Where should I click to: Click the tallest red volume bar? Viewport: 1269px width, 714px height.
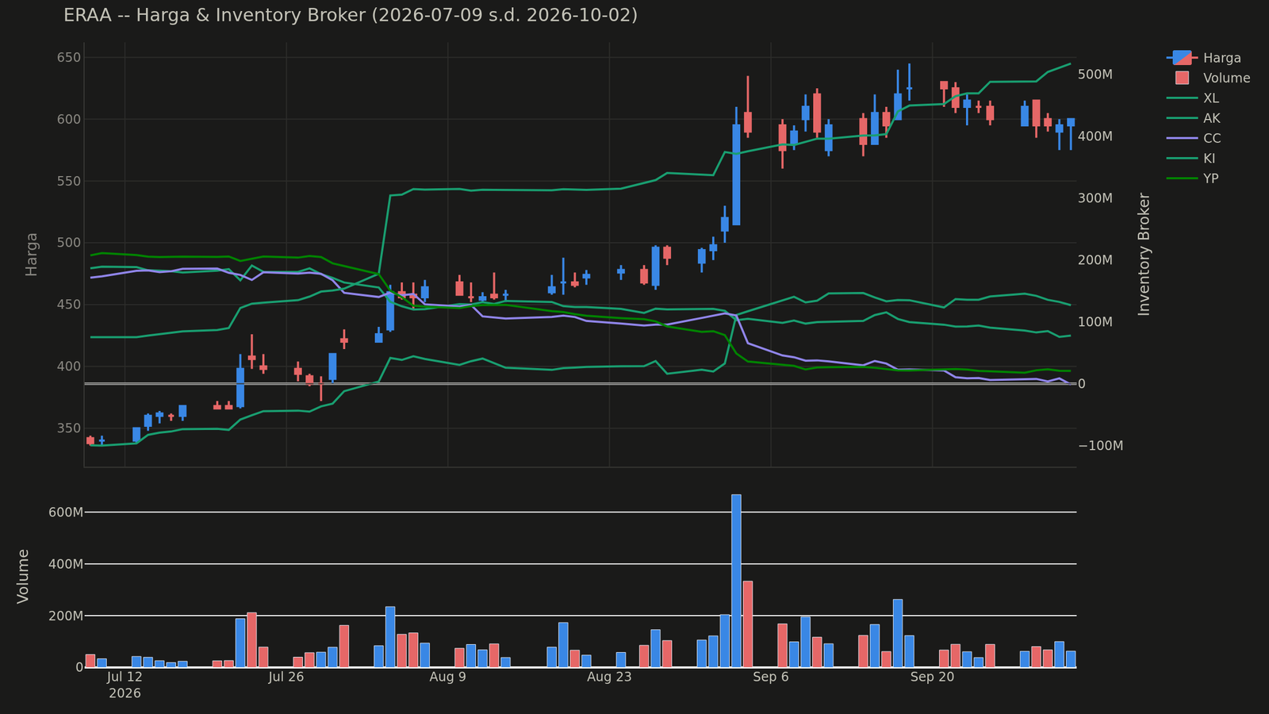(x=747, y=624)
